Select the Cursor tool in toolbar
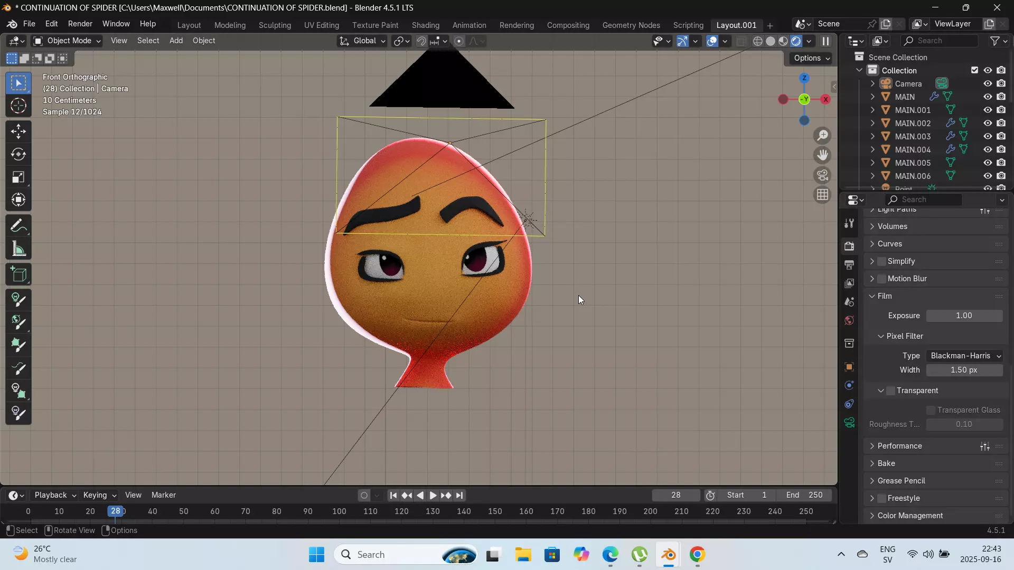Image resolution: width=1014 pixels, height=570 pixels. (18, 106)
